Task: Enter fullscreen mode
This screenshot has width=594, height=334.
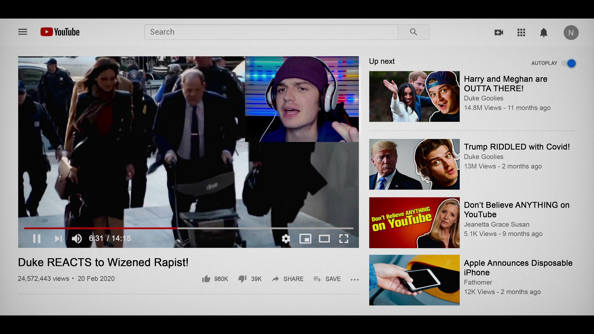Action: [344, 238]
